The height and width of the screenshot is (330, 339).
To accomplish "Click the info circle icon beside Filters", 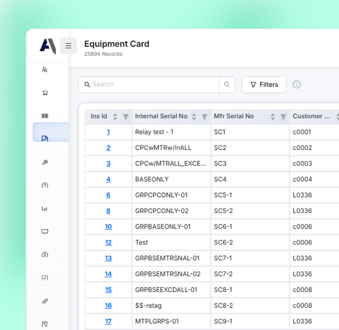I will (297, 85).
